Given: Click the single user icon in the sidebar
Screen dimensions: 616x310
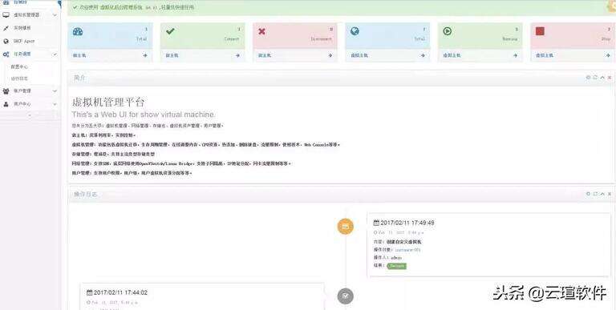Looking at the screenshot, I should pyautogui.click(x=6, y=104).
